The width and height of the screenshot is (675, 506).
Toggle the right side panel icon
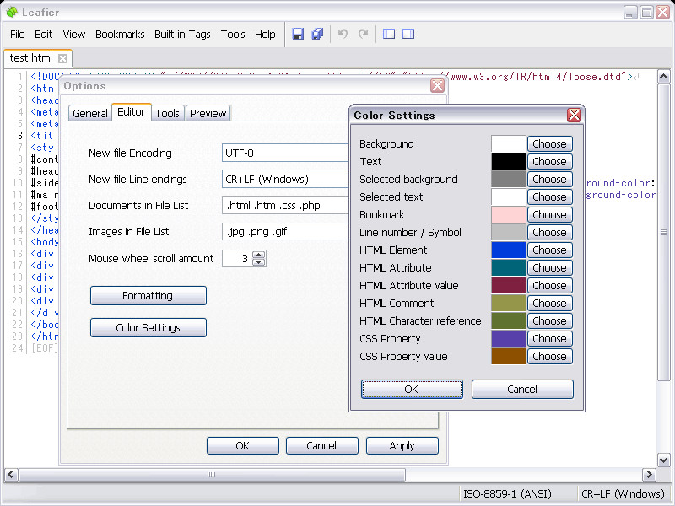(x=408, y=34)
